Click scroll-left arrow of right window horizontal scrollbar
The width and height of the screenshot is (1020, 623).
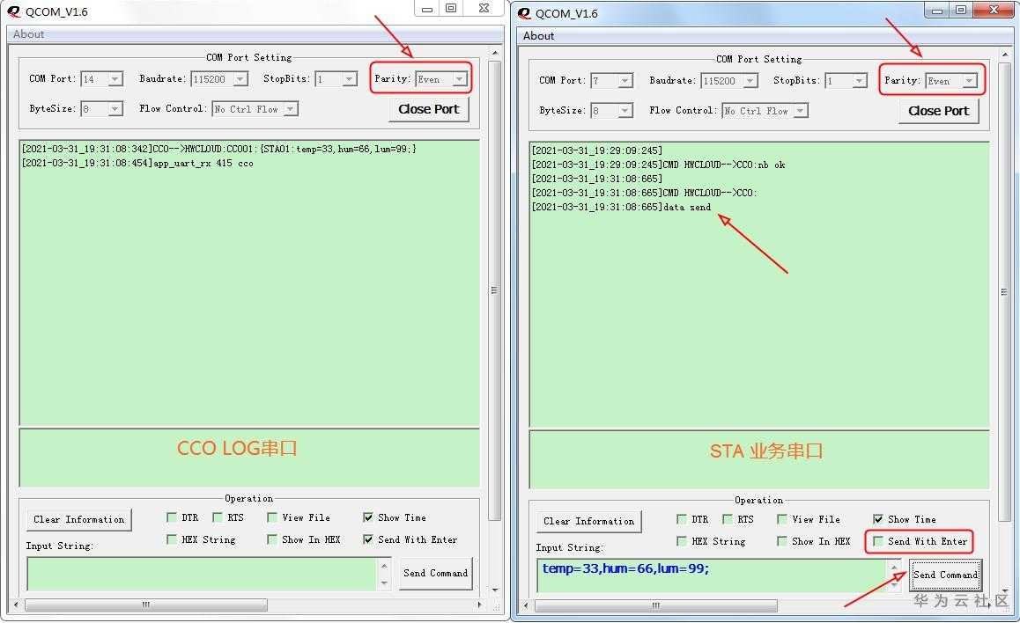[526, 606]
